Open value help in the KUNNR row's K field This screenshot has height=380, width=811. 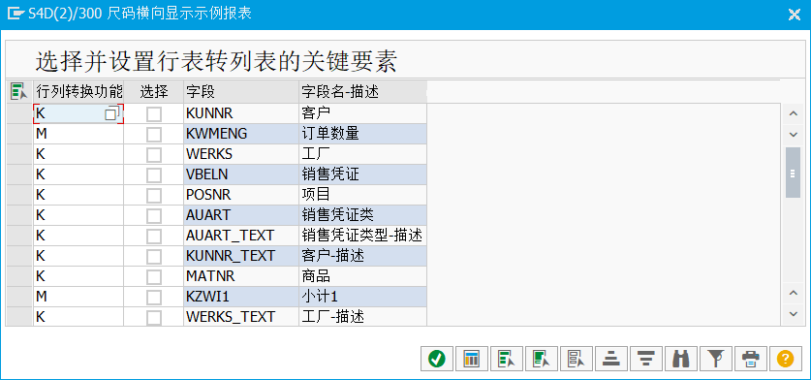click(x=111, y=113)
